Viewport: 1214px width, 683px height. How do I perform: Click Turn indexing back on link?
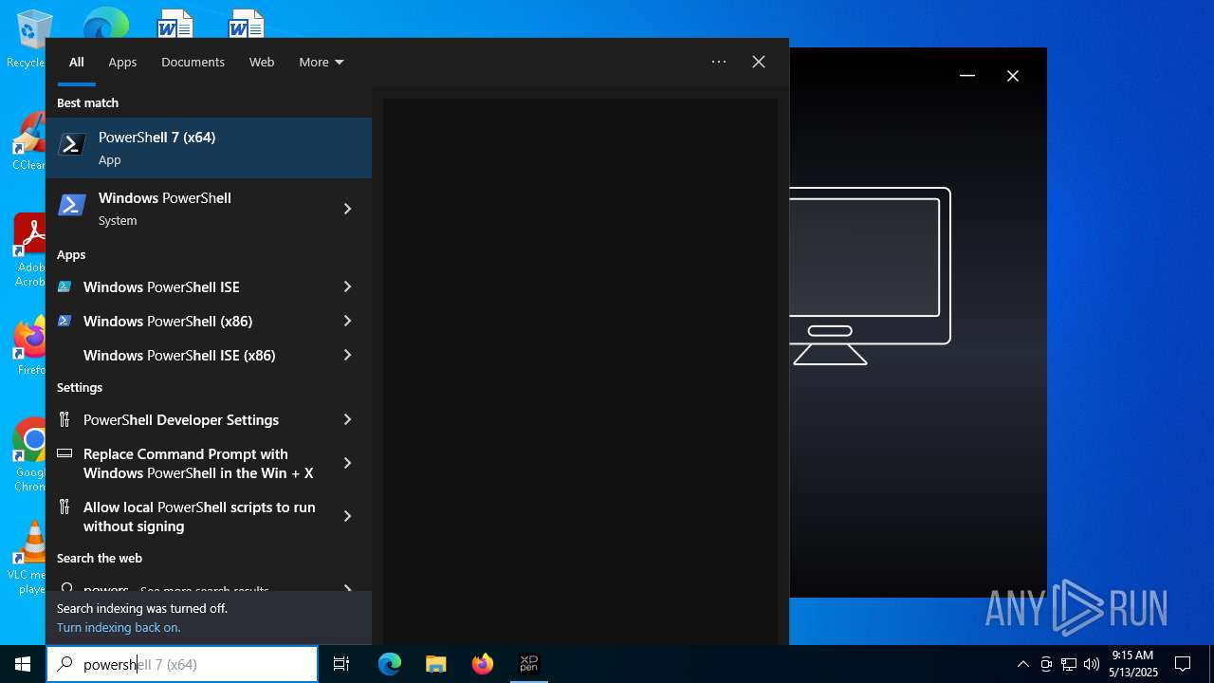click(119, 627)
